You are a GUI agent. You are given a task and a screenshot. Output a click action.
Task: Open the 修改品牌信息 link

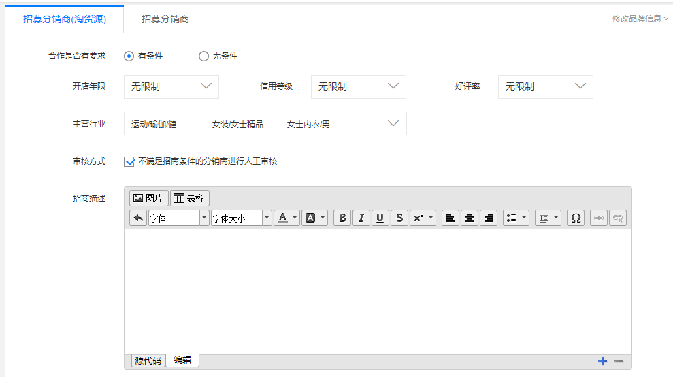pos(640,19)
